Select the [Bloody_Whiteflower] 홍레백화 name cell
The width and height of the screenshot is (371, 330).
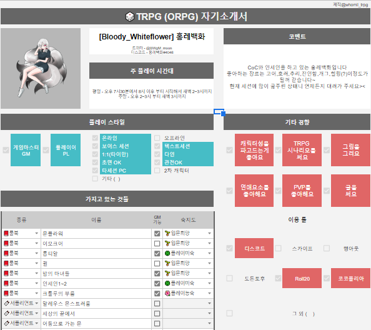pyautogui.click(x=151, y=37)
